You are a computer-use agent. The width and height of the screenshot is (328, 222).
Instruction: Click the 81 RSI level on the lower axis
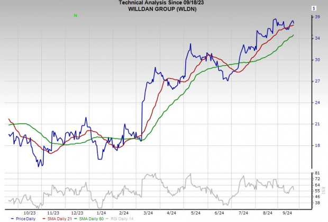[x=315, y=173]
